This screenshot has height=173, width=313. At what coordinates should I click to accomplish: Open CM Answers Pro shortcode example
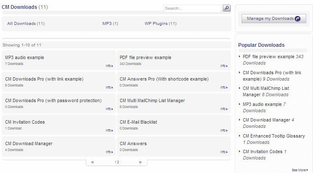(x=164, y=79)
